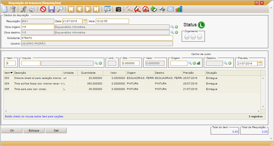This screenshot has height=146, width=274.
Task: Click into the Hora field
Action: (112, 21)
